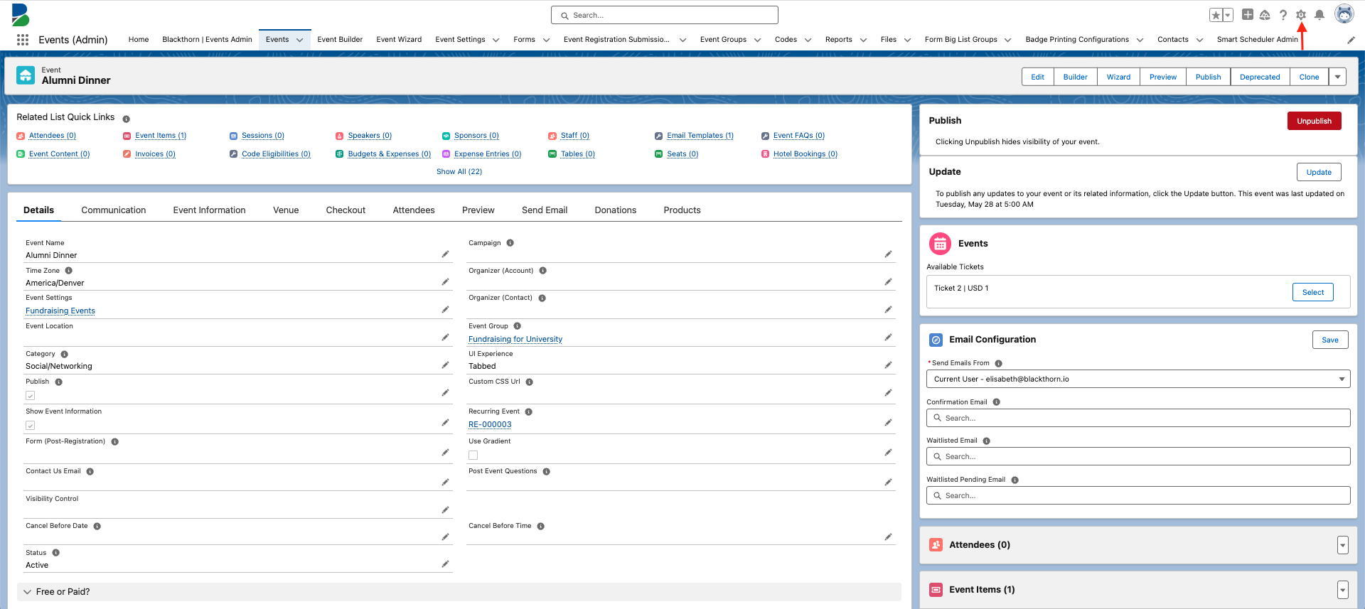
Task: Edit the Campaign field pencil
Action: [888, 254]
